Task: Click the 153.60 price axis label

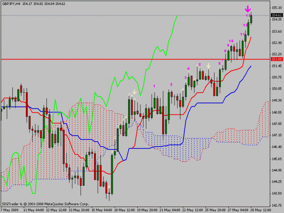Action: click(276, 31)
